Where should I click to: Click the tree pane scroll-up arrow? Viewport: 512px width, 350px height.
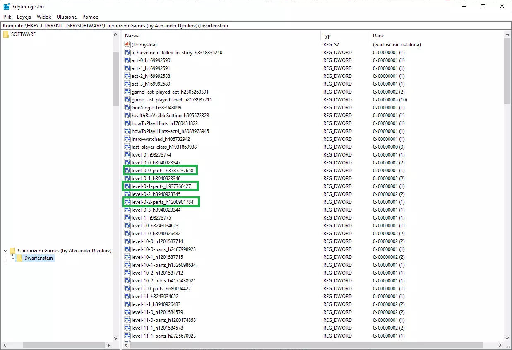point(115,34)
